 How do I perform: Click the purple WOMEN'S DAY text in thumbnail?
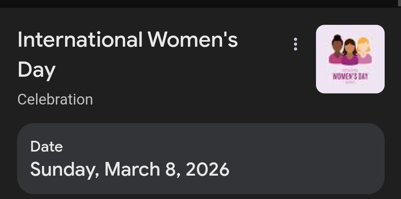350,76
